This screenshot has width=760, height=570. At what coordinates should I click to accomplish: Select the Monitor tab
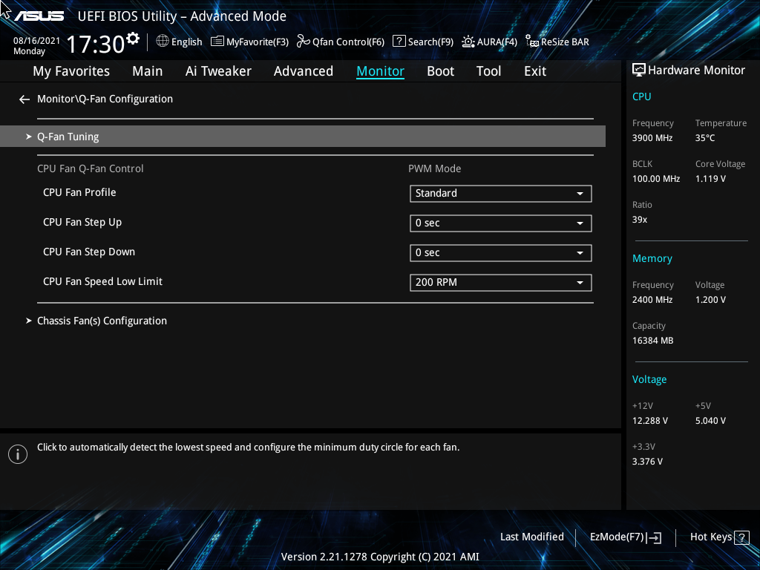pos(381,71)
